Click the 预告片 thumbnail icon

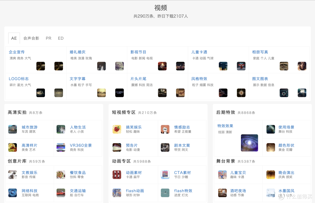coord(117,147)
